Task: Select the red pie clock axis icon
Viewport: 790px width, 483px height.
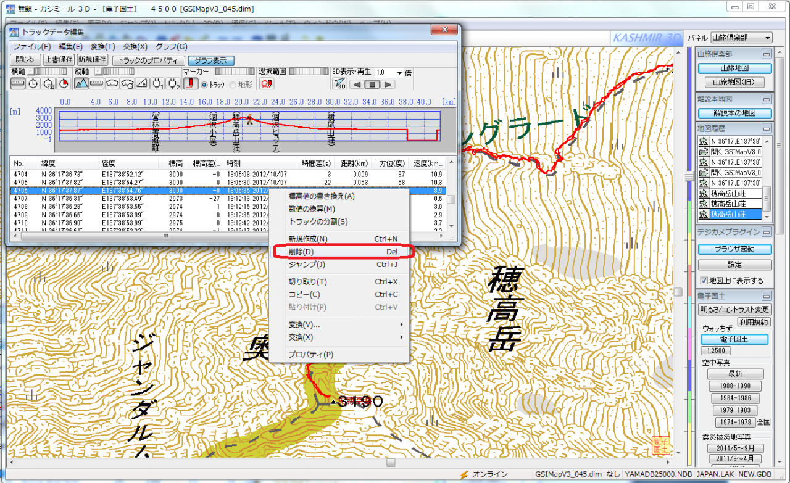Action: coord(64,84)
